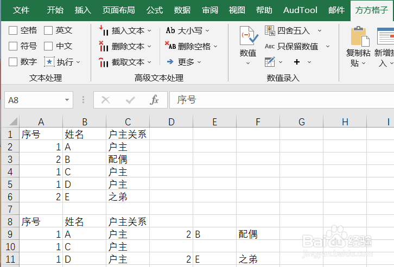The image size is (394, 267).
Task: Select cell C1 containing 户主关系
Action: point(128,134)
